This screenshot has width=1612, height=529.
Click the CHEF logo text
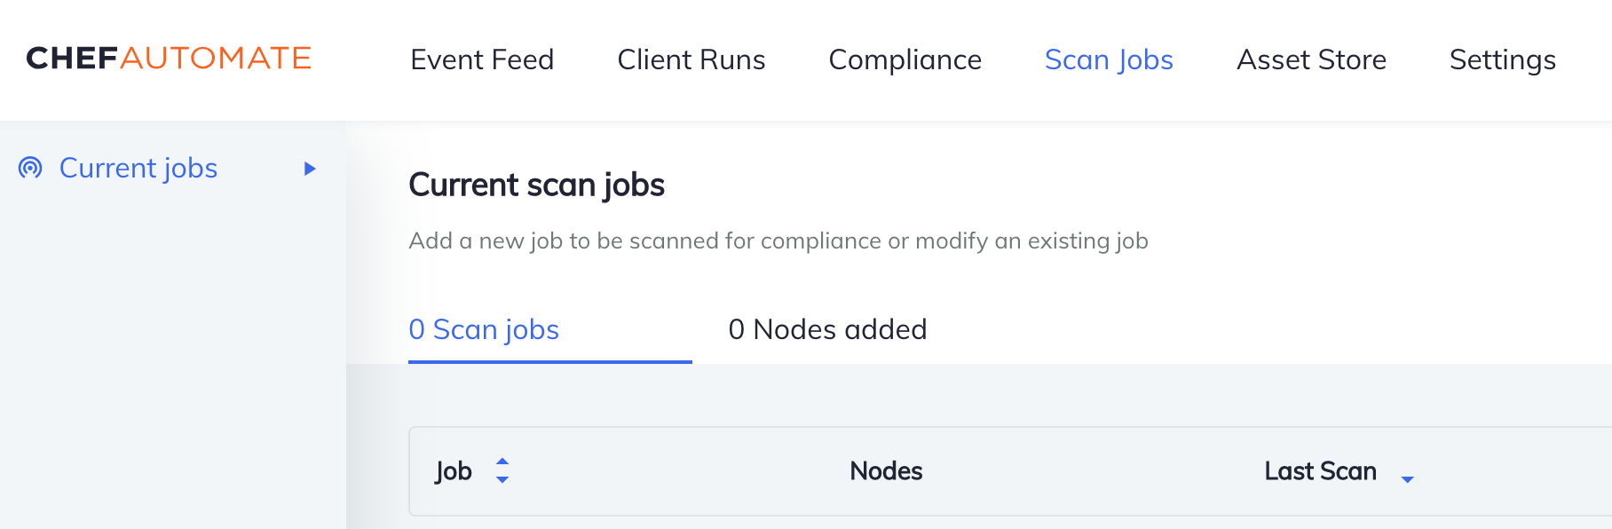pos(71,59)
